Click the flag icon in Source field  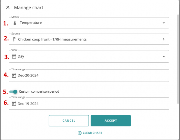(14, 39)
